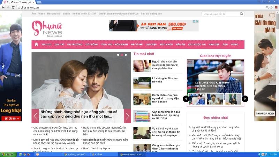Select the third slideshow indicator dot
Screen dimensions: 279x157
point(126,55)
